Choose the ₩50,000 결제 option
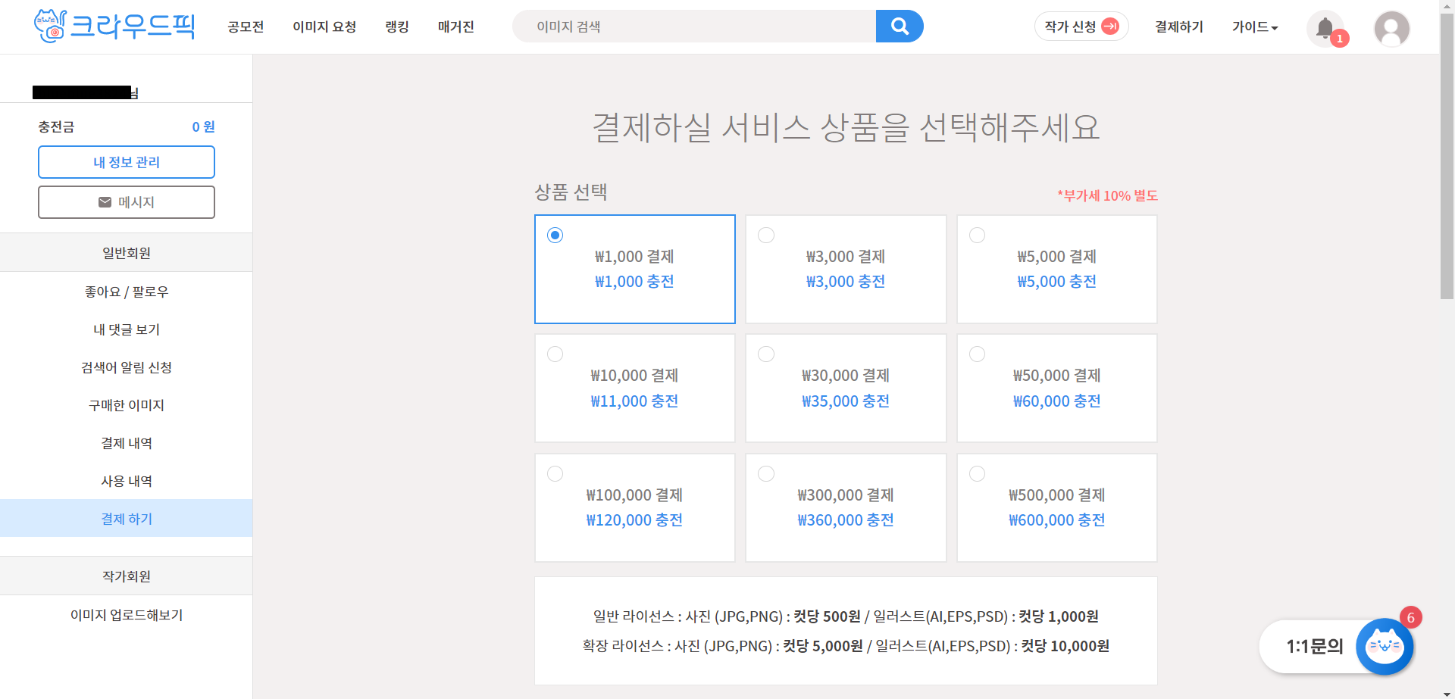This screenshot has width=1455, height=699. [977, 354]
